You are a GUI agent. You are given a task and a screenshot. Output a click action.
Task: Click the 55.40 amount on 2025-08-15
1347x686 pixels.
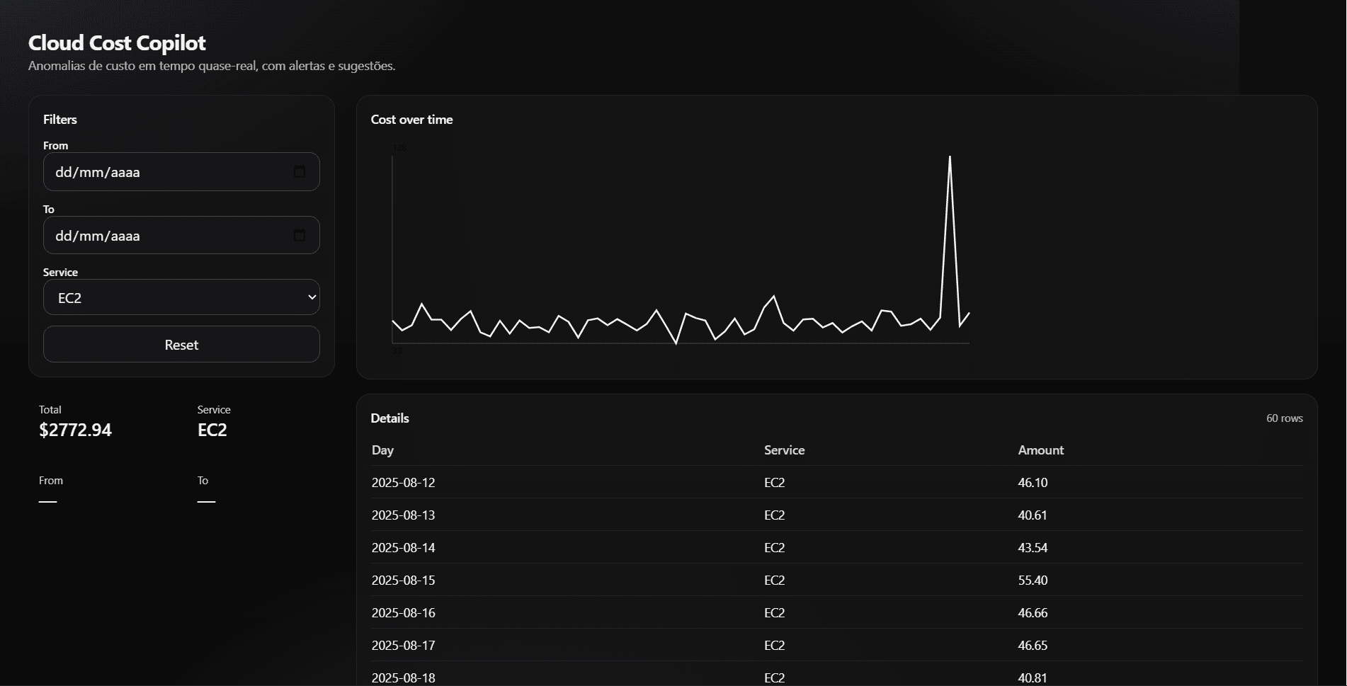click(x=1033, y=581)
